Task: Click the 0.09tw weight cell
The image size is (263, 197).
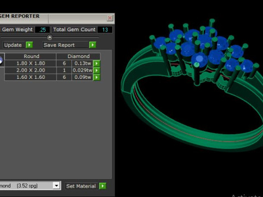Action: tap(82, 77)
